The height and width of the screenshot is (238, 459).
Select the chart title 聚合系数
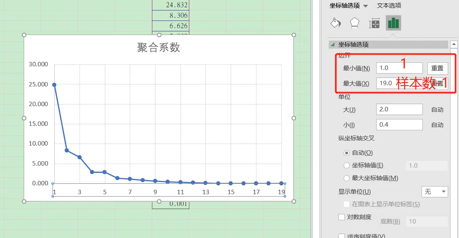159,47
